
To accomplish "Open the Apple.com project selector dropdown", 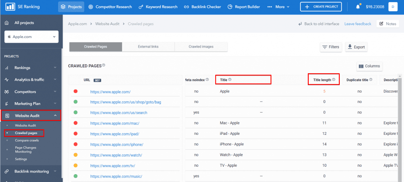I will coord(31,37).
